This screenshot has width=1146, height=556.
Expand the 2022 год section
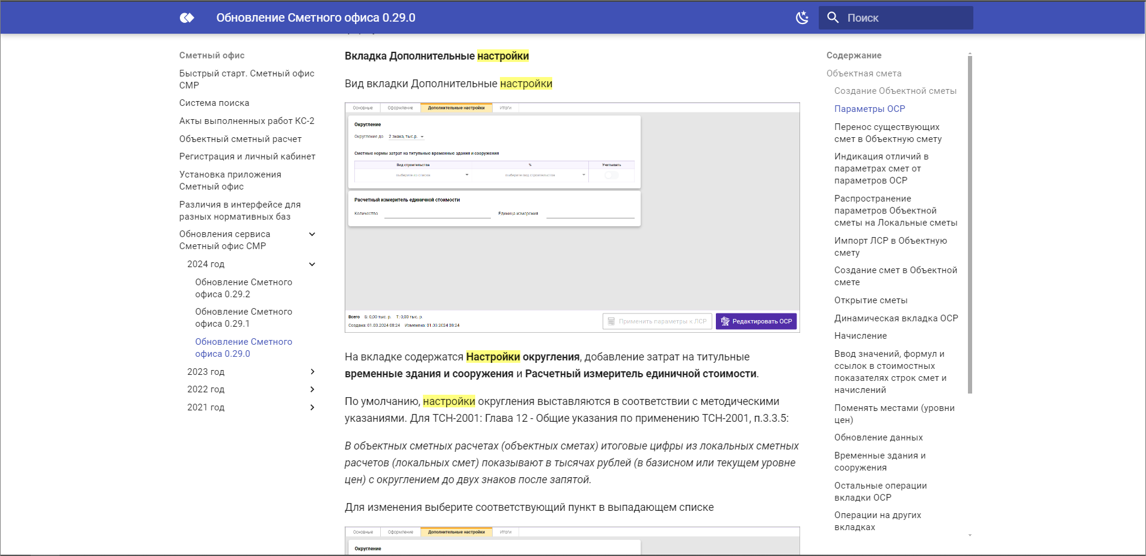[312, 389]
